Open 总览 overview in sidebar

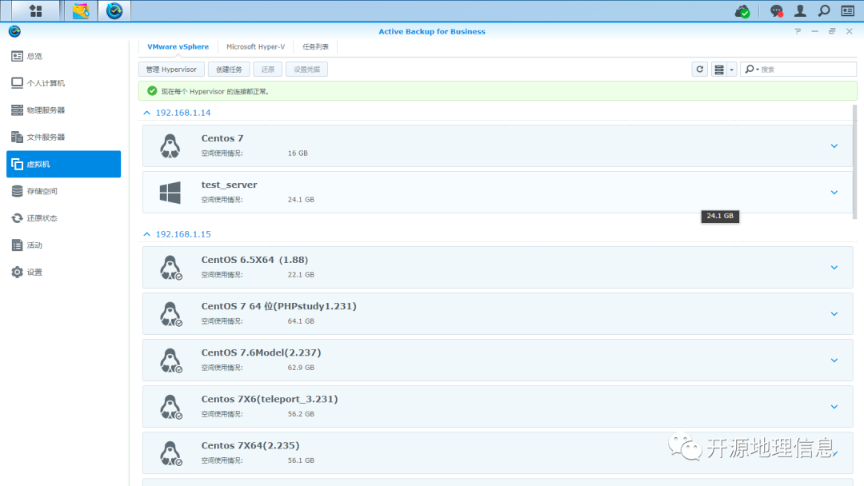coord(63,56)
